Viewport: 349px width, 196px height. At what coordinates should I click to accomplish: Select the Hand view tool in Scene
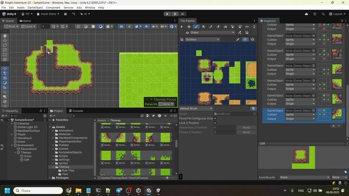5,36
